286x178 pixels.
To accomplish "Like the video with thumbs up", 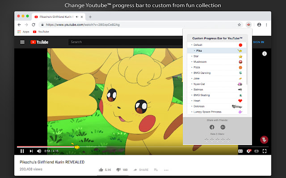I will (101, 170).
